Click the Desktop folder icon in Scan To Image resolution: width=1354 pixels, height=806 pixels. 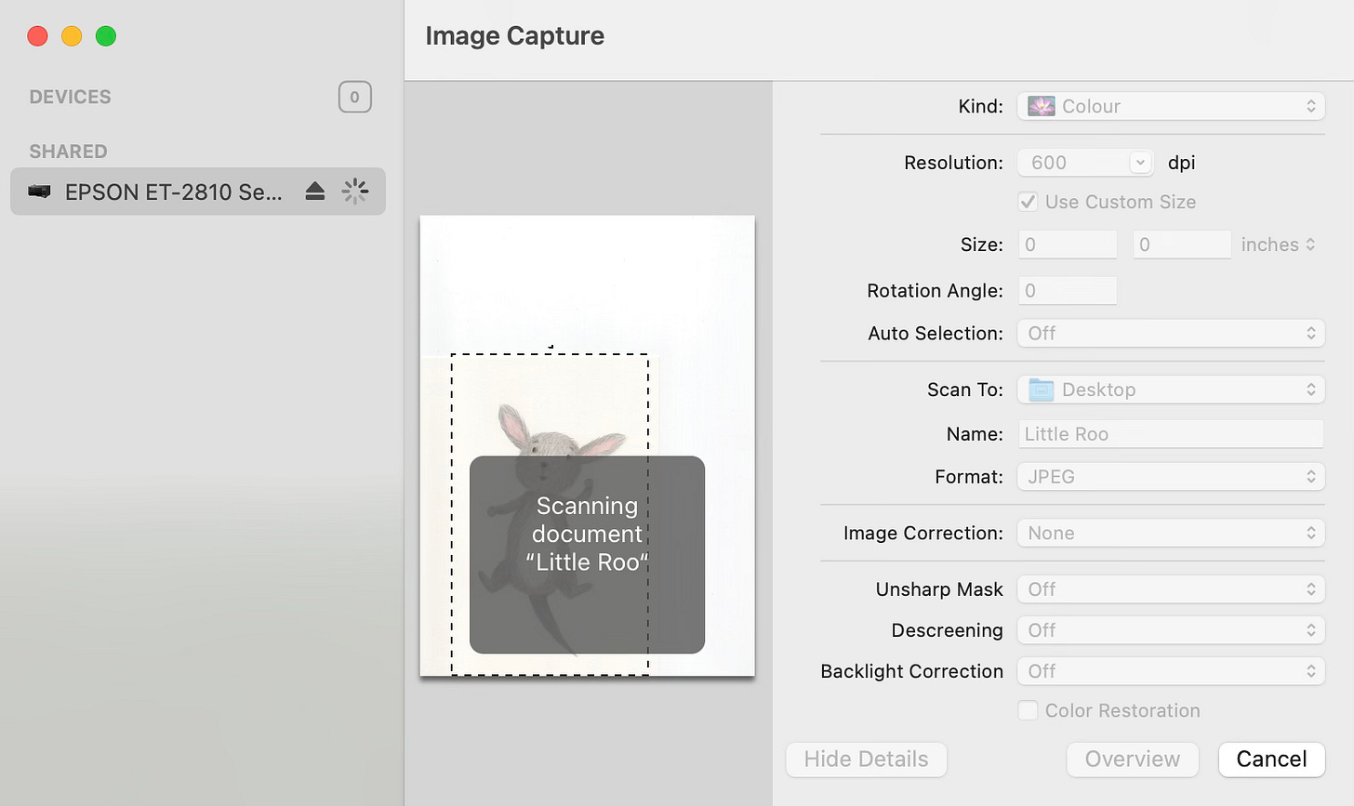pos(1042,390)
